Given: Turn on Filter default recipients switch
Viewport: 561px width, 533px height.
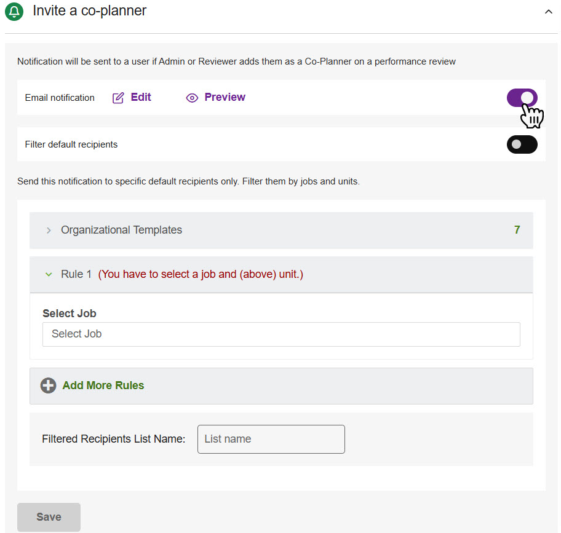Looking at the screenshot, I should tap(522, 144).
